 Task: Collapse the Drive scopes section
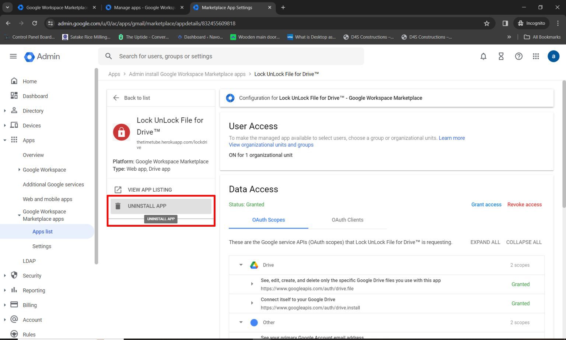241,265
